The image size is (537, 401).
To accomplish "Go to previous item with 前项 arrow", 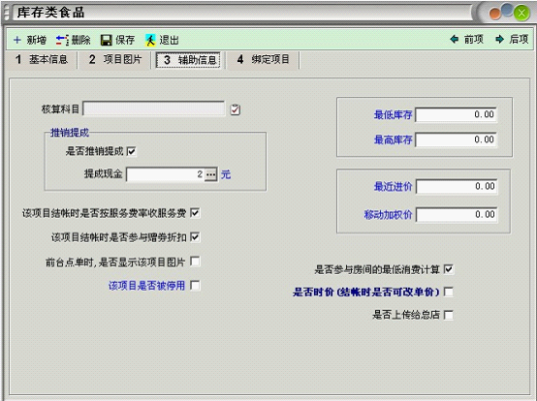I will click(x=455, y=40).
